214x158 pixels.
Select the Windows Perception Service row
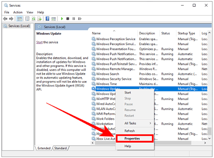pyautogui.click(x=149, y=39)
